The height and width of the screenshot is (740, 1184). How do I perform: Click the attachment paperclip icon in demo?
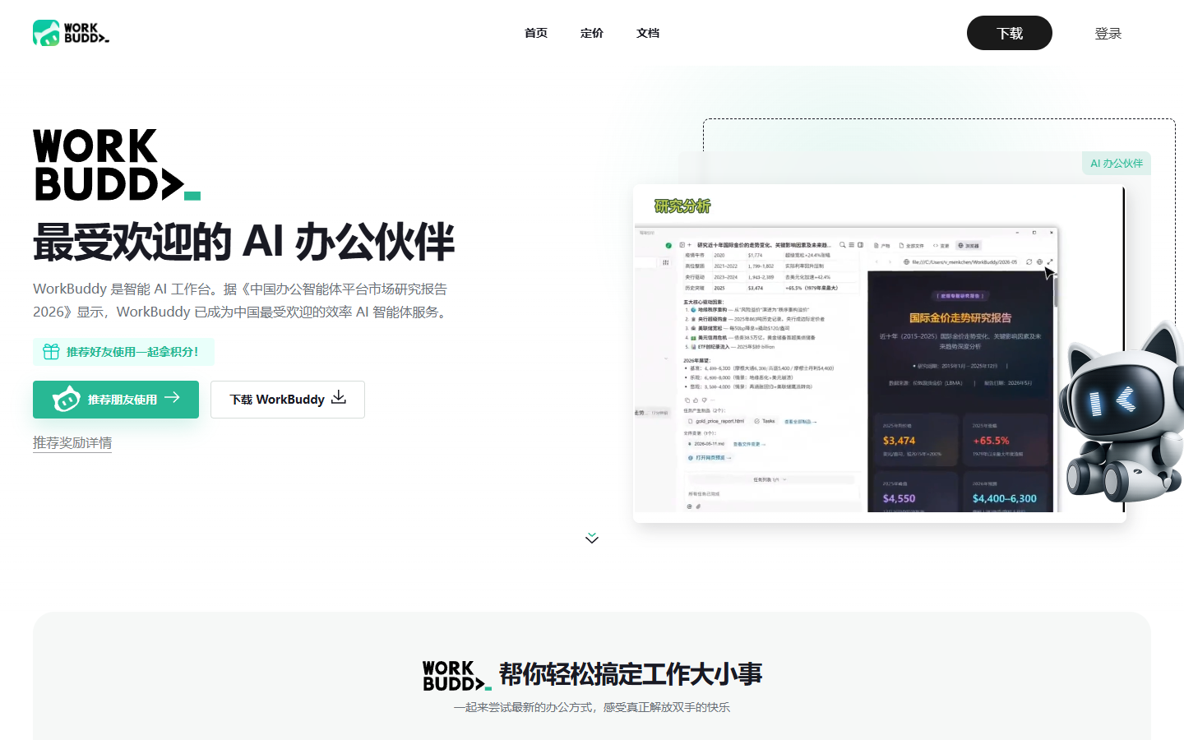pyautogui.click(x=698, y=506)
